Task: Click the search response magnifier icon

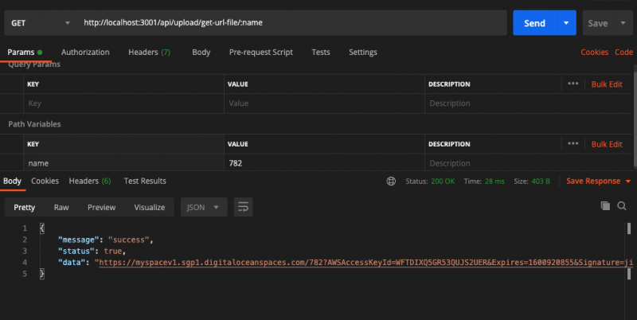Action: tap(622, 206)
